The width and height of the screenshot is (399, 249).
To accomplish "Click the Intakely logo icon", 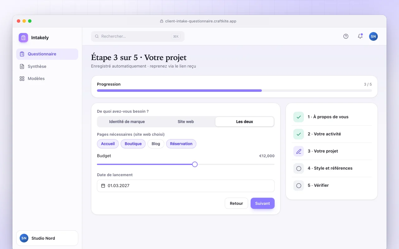I will pyautogui.click(x=23, y=38).
